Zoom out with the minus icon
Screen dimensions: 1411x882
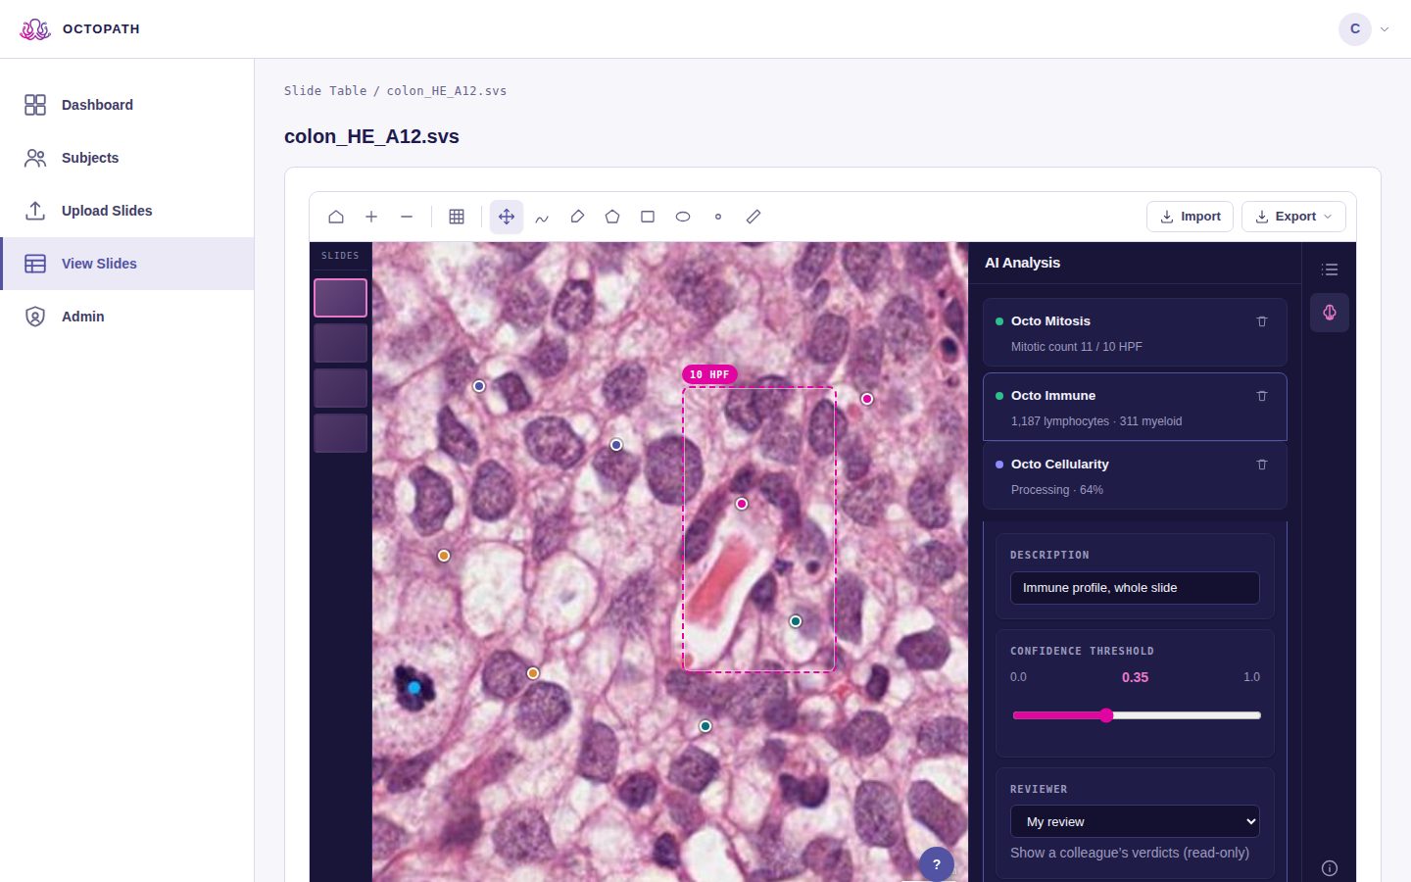[407, 217]
